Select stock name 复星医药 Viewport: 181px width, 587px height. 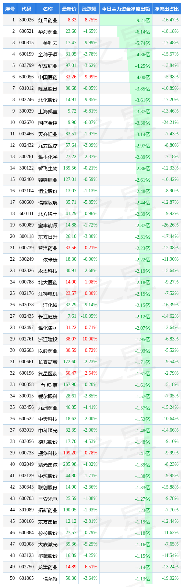[48, 374]
